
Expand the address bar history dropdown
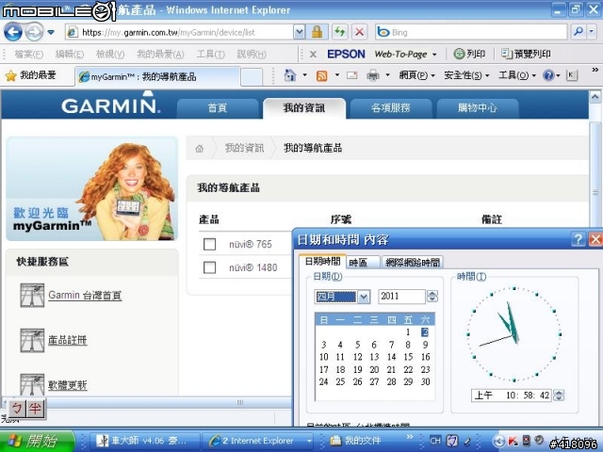(x=299, y=32)
